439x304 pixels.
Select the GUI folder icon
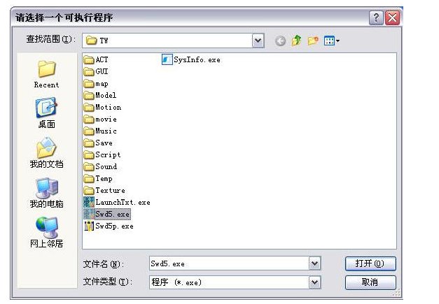coord(89,72)
